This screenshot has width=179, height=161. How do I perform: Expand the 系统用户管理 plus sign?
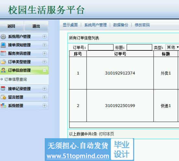[x=44, y=36]
